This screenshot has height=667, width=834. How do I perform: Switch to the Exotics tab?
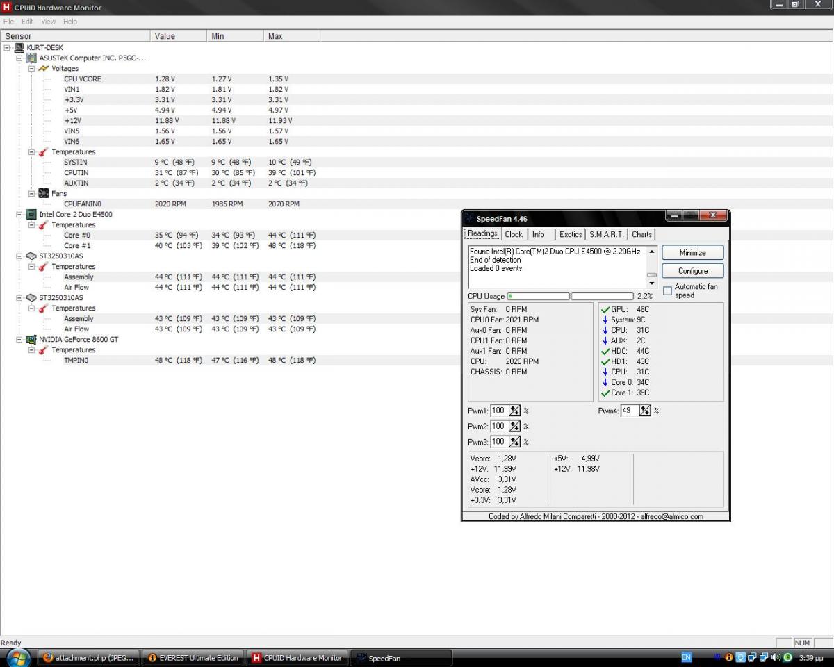coord(571,234)
